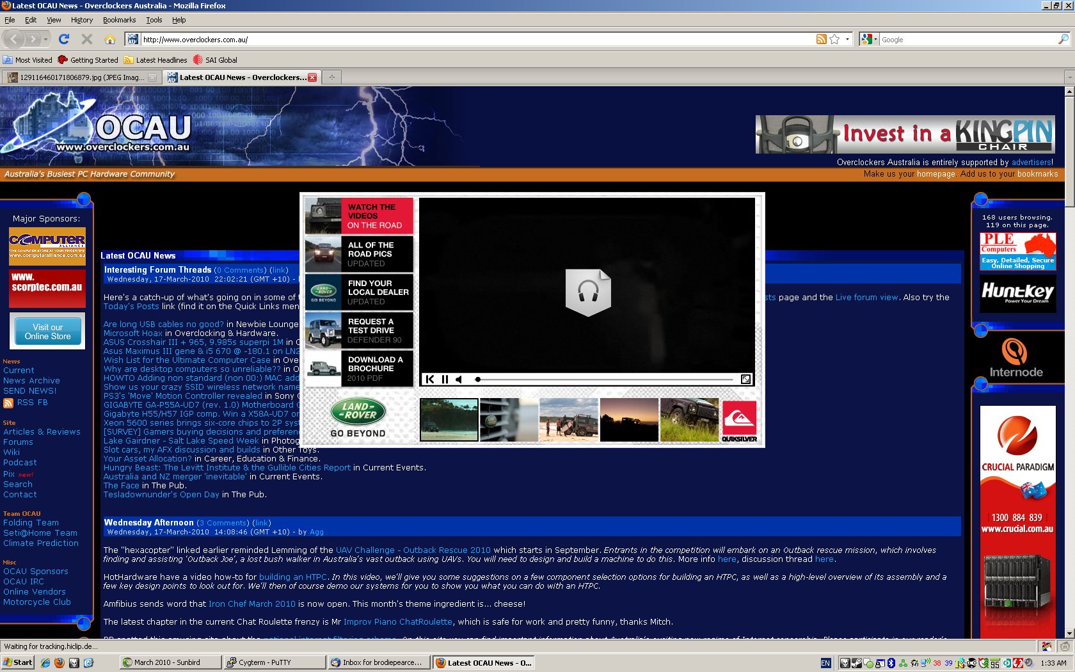Open the Windows Start menu

pos(18,662)
